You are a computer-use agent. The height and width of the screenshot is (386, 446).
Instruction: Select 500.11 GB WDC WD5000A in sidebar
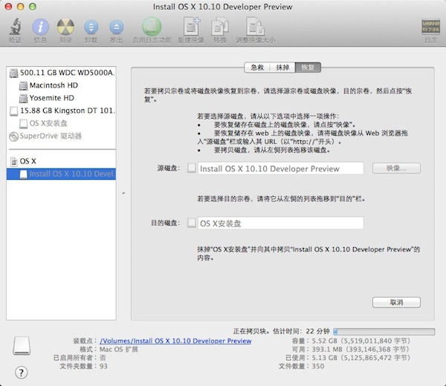61,73
